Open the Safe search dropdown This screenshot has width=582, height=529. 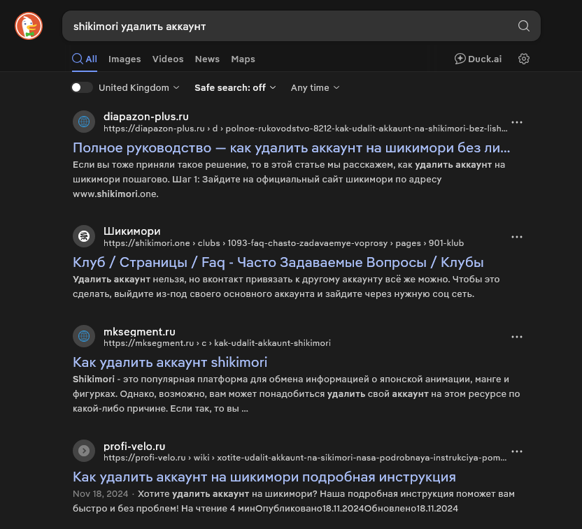point(235,87)
